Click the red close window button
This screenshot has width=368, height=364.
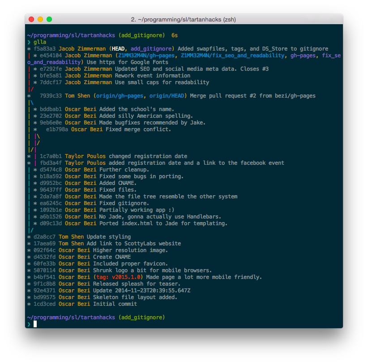tap(31, 19)
